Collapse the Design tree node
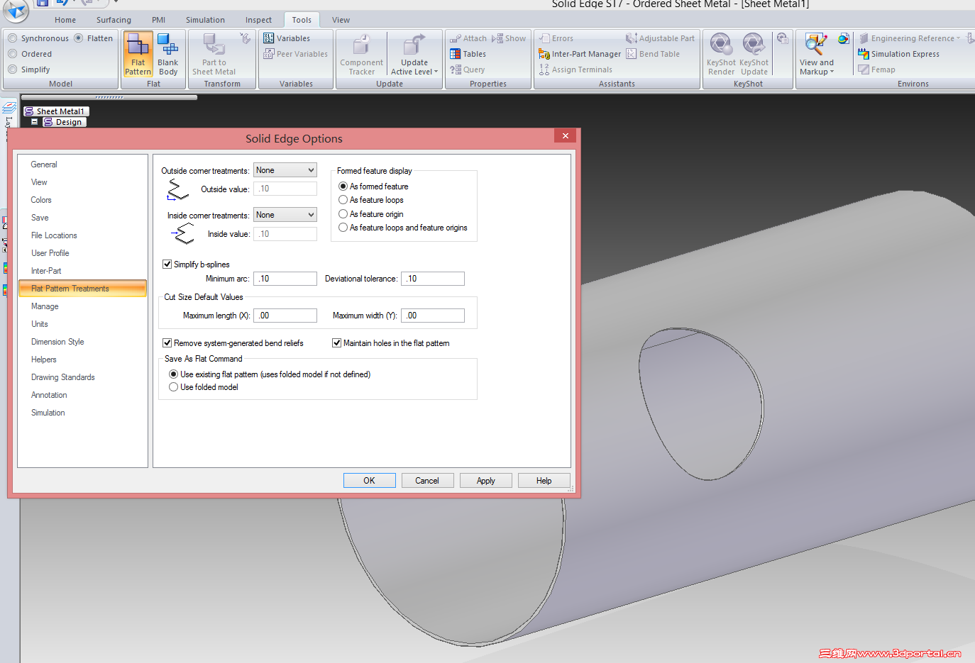 34,122
